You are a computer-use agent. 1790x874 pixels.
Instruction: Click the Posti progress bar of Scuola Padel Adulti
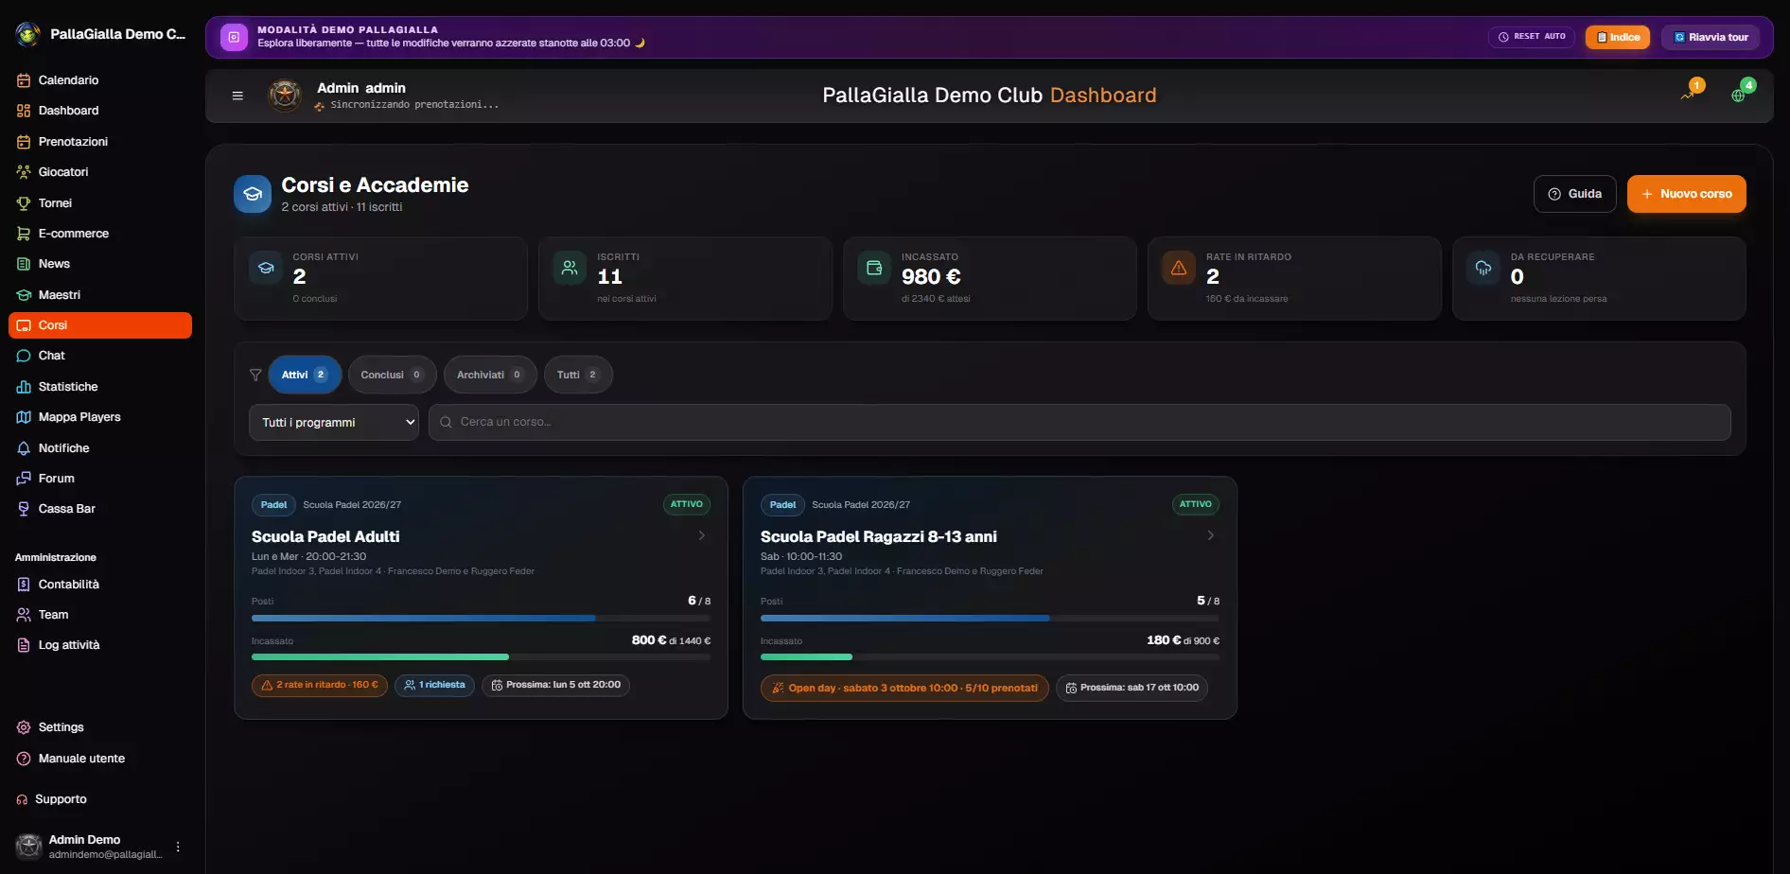(x=481, y=619)
